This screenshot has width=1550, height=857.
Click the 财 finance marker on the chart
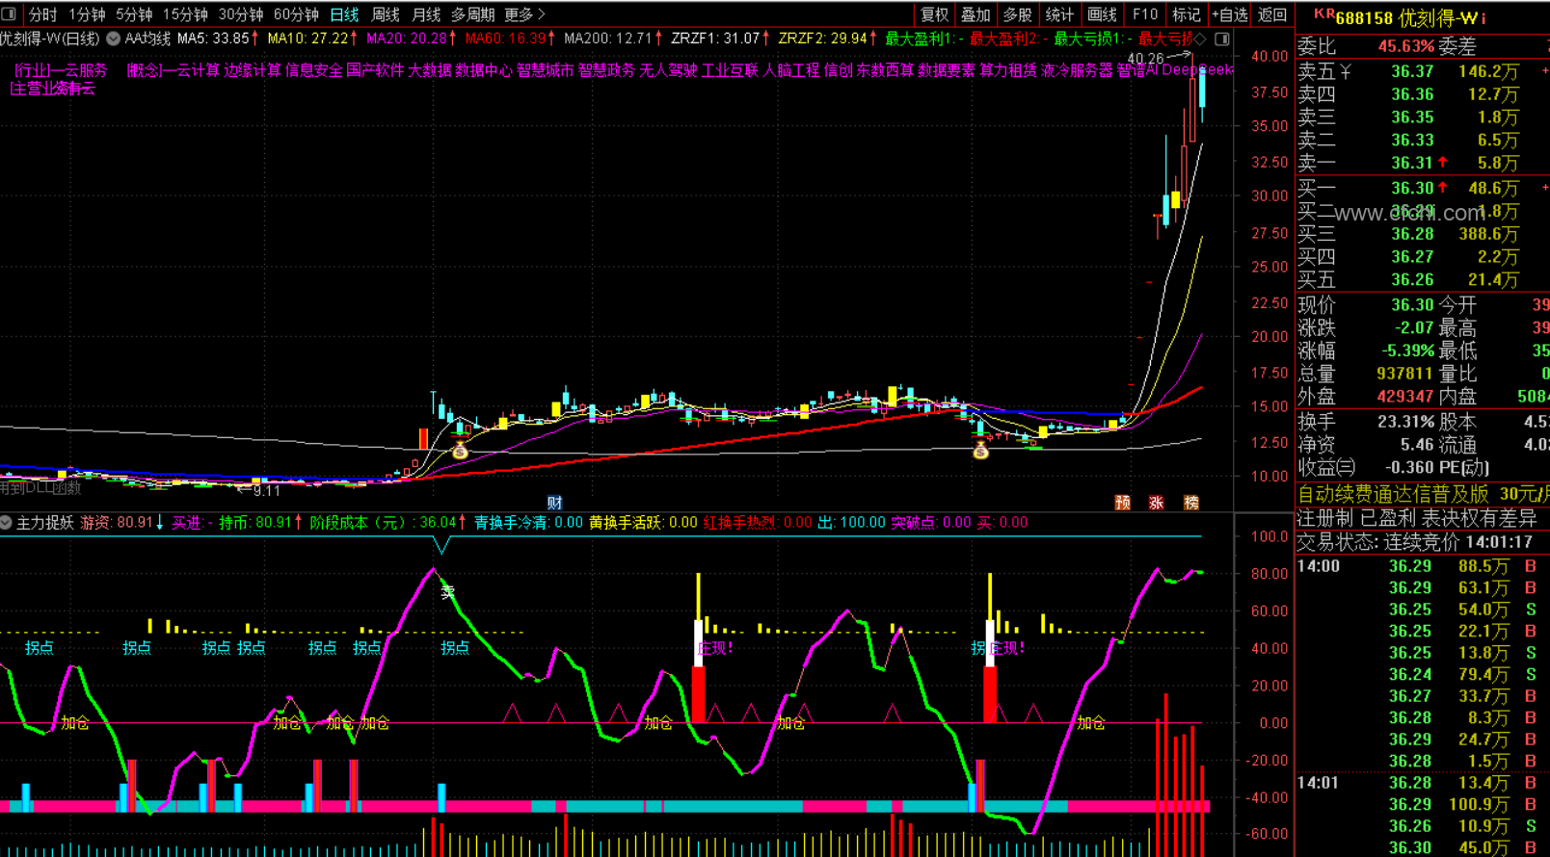point(554,503)
